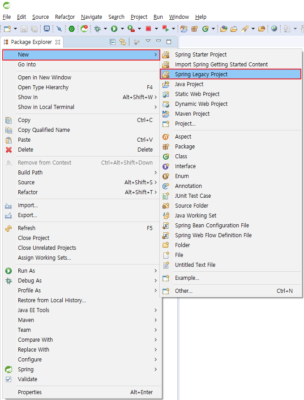Click the green Class icon in submenu
The height and width of the screenshot is (400, 304).
[166, 157]
